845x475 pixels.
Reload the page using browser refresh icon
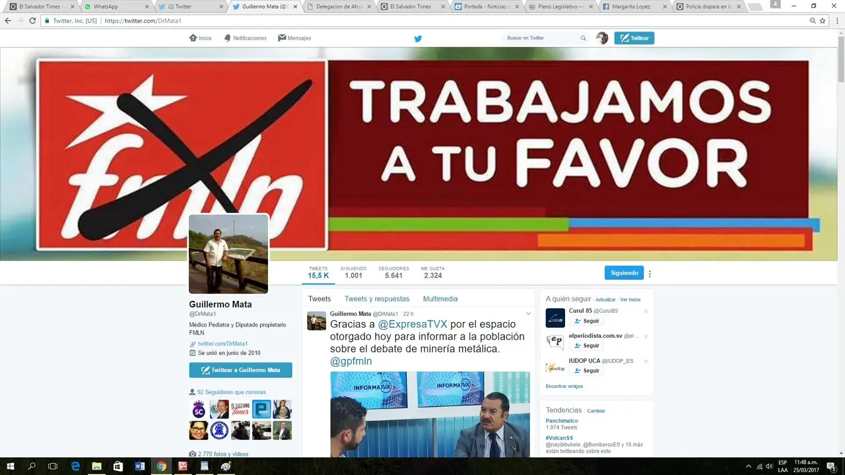click(32, 20)
